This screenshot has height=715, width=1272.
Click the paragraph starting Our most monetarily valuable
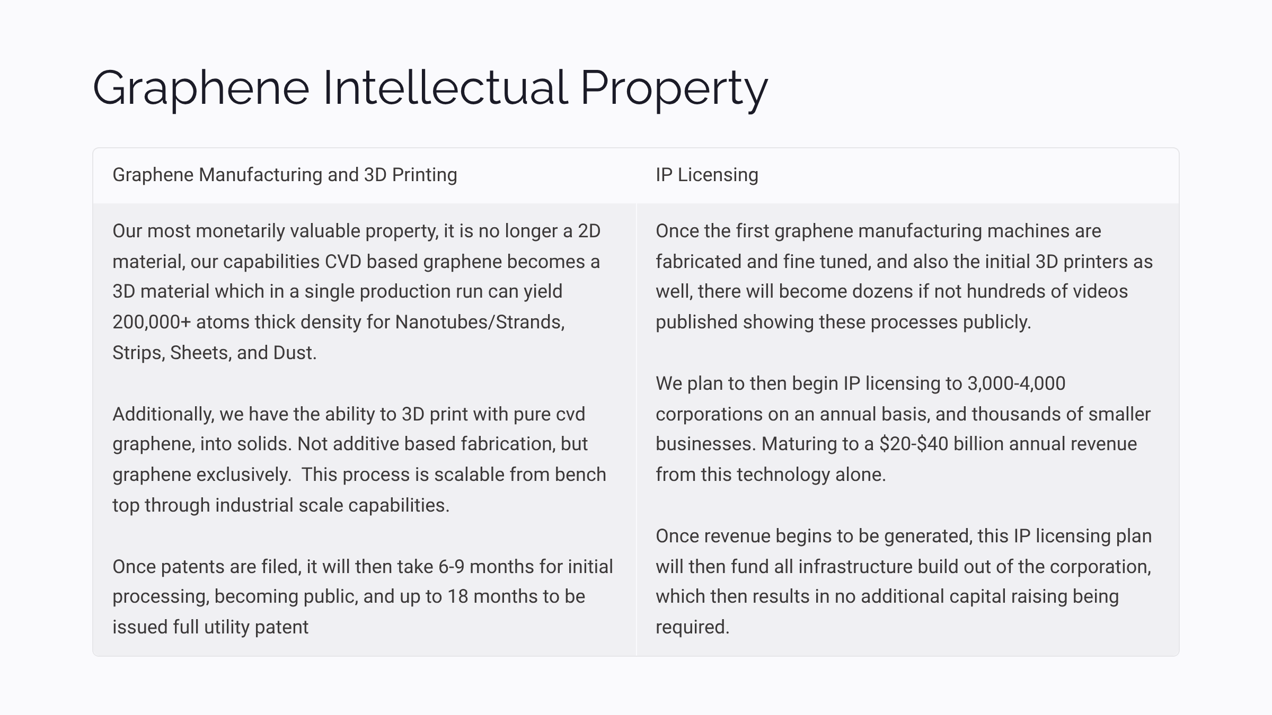point(356,292)
